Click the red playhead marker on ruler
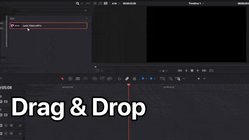The width and height of the screenshot is (249, 140). pyautogui.click(x=129, y=85)
